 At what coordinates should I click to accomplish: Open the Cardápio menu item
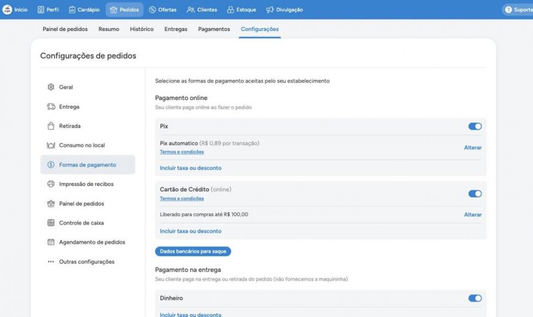click(x=84, y=10)
